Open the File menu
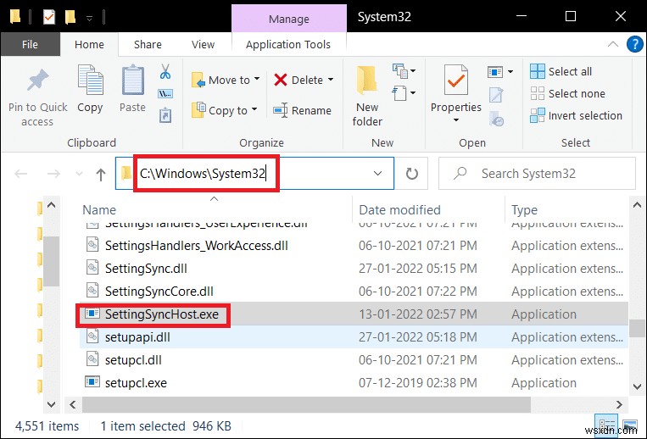Image resolution: width=647 pixels, height=439 pixels. 29,45
